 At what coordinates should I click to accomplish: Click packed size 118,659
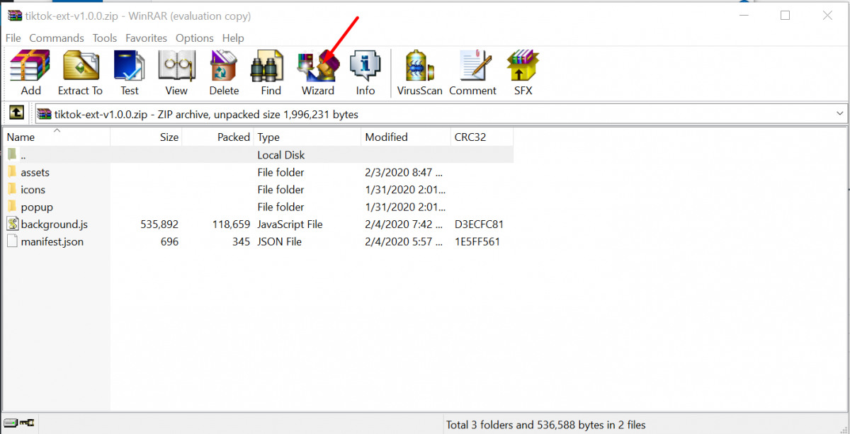[x=231, y=224]
